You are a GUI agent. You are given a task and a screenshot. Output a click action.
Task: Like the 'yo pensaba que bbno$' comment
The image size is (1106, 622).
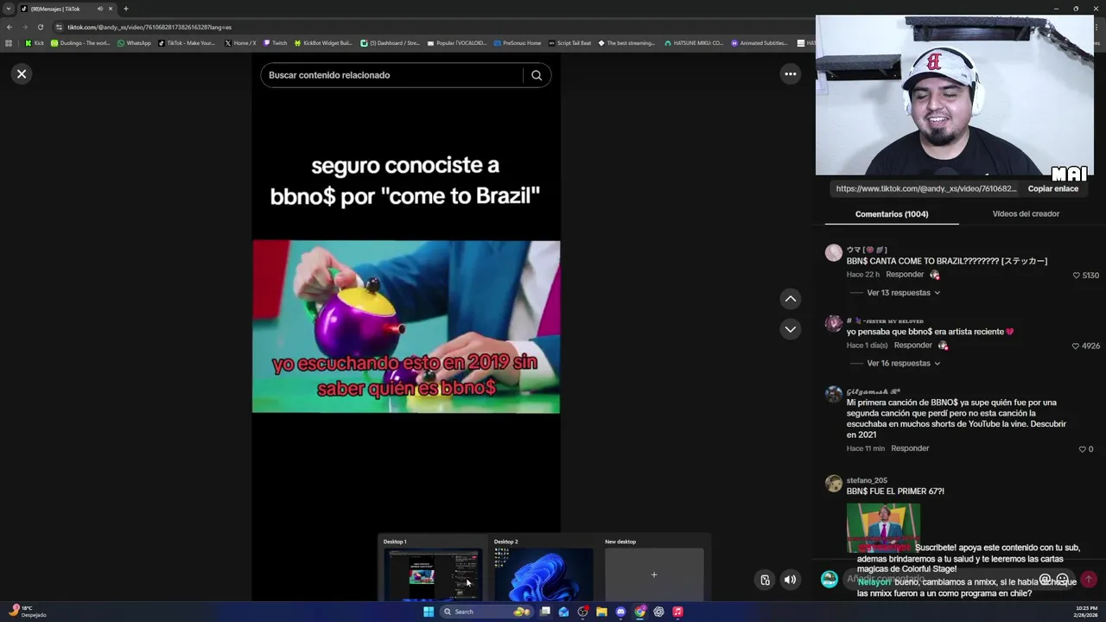click(x=1076, y=346)
